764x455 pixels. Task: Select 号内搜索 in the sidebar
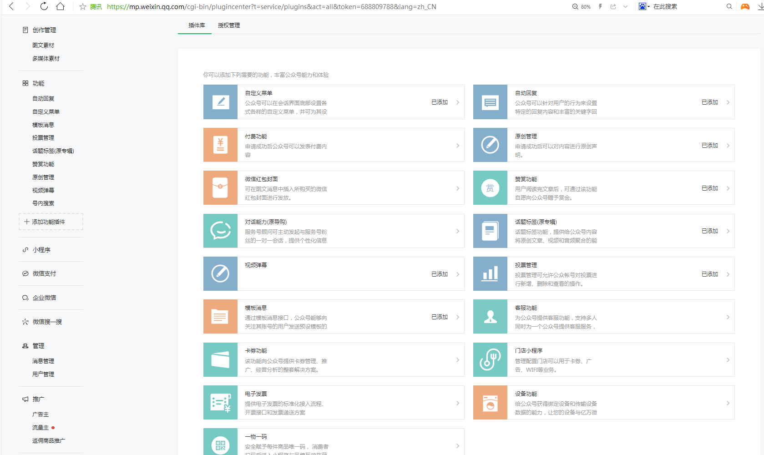click(x=43, y=203)
